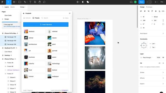
Task: Open shape tools dropdown arrow
Action: tap(22, 2)
